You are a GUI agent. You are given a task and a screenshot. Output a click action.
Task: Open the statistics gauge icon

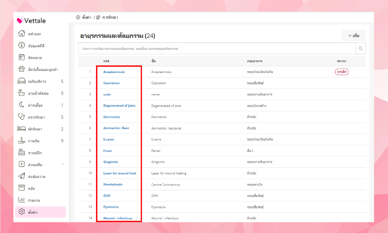21,46
